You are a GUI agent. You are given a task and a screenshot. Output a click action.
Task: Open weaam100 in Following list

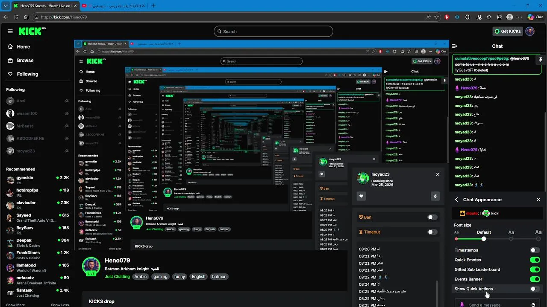coord(38,113)
